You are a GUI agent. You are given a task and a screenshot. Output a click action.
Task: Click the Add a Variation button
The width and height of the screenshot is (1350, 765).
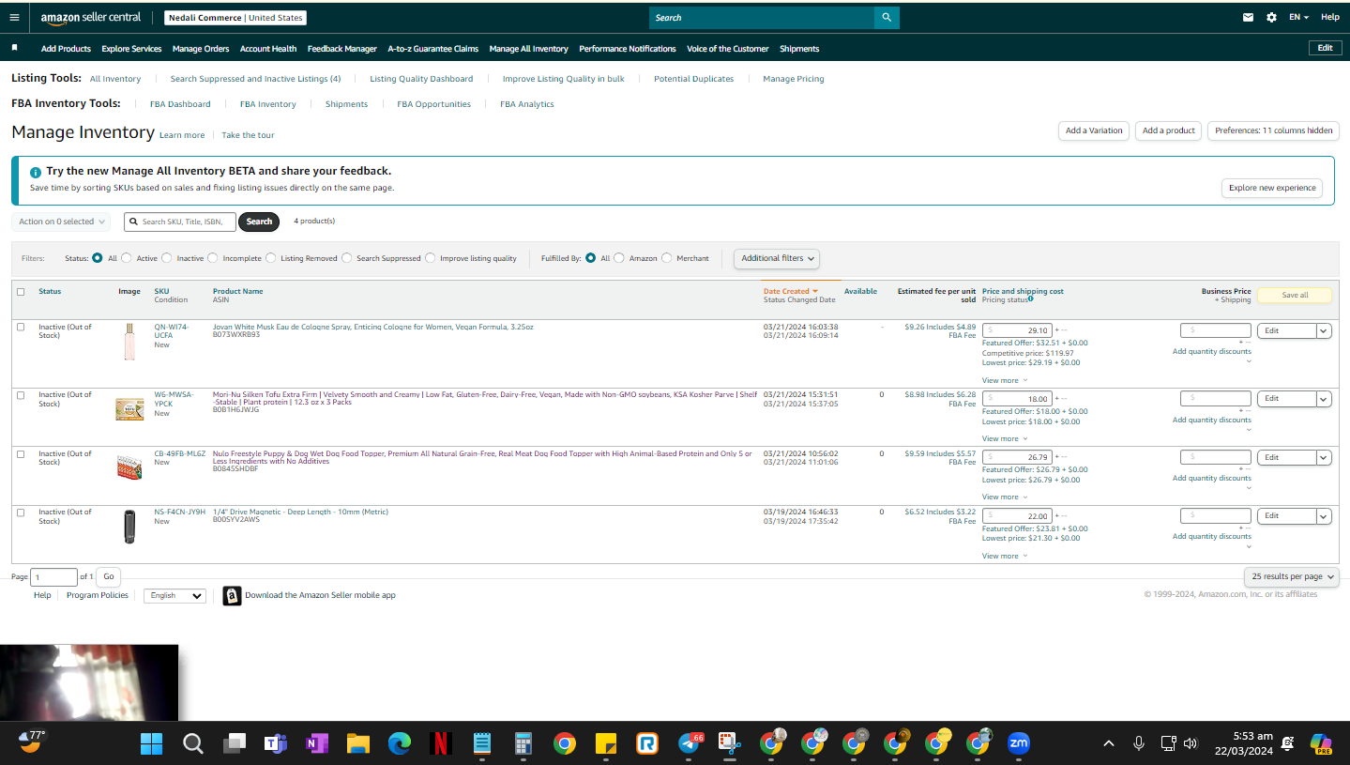(1094, 130)
